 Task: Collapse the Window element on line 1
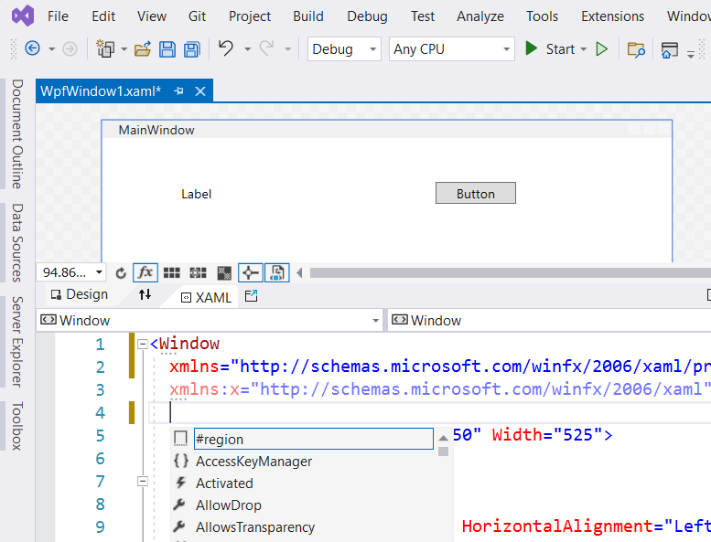pos(142,345)
